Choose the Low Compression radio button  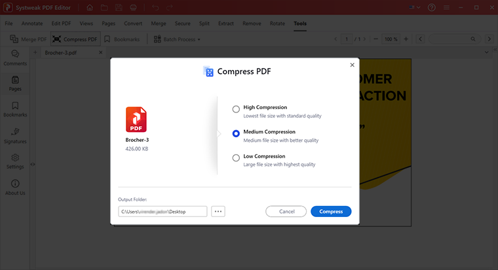click(x=236, y=158)
